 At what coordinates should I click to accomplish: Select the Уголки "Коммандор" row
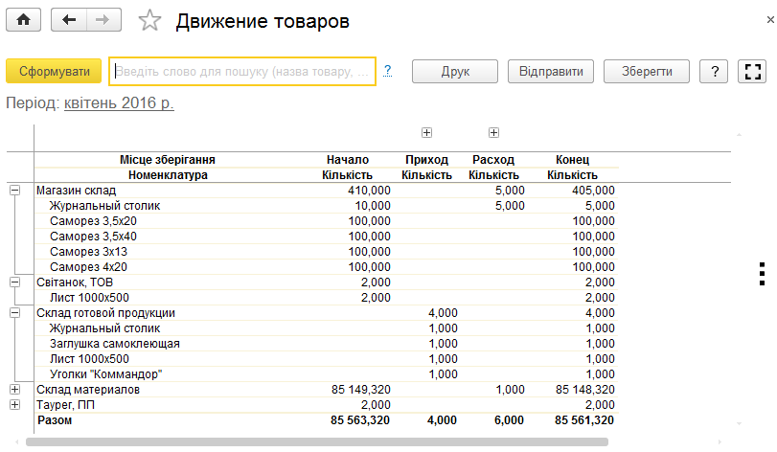pos(105,374)
